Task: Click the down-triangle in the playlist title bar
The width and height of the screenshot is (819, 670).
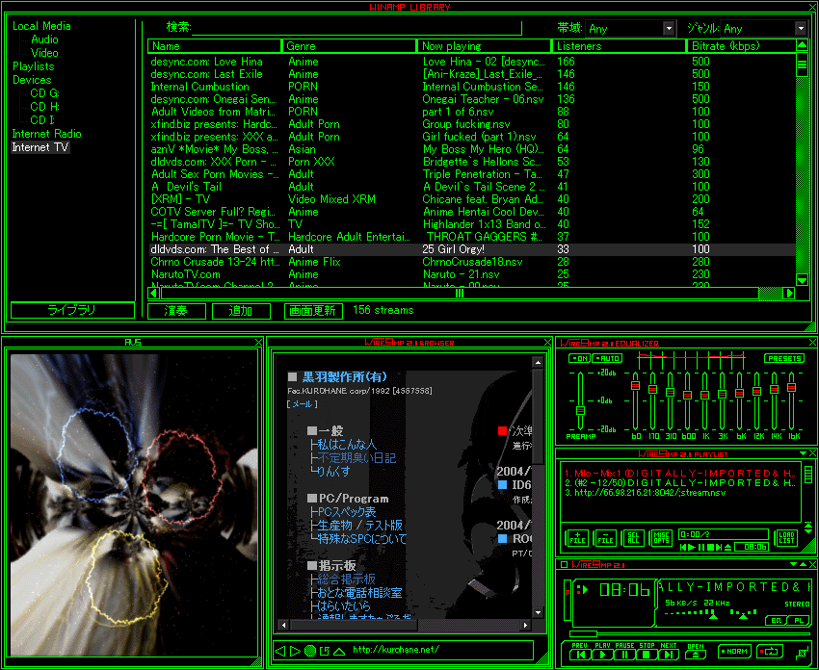Action: coord(803,453)
